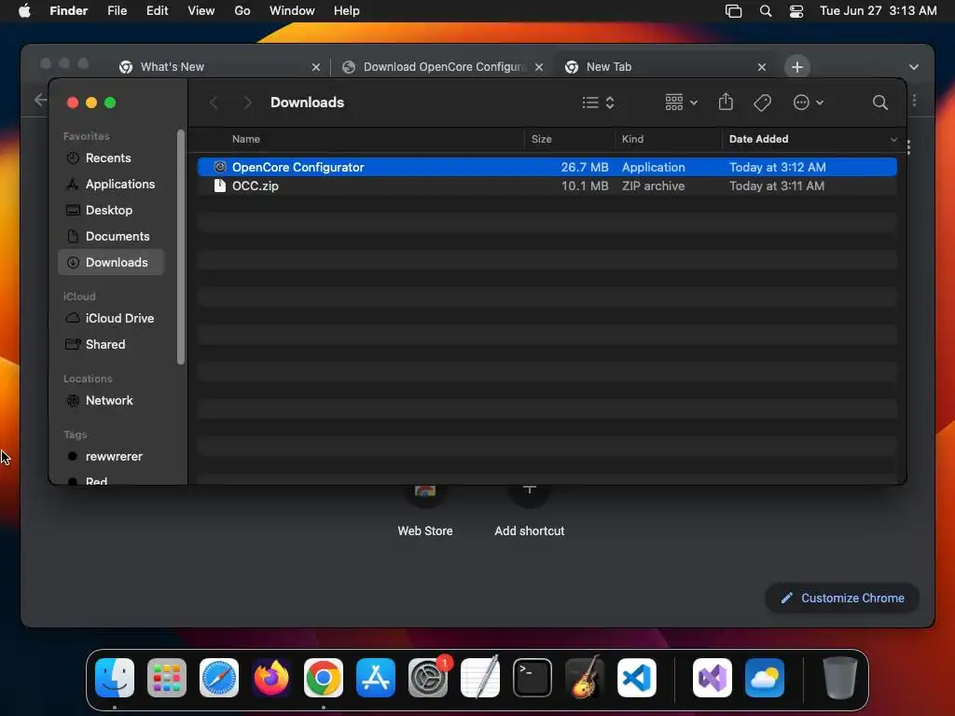This screenshot has height=716, width=955.
Task: Open the group-by grid dropdown in Finder
Action: click(x=681, y=103)
